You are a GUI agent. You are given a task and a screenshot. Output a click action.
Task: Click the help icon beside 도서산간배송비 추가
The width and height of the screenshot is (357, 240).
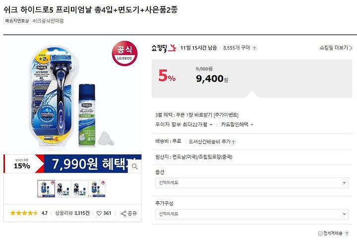point(234,142)
